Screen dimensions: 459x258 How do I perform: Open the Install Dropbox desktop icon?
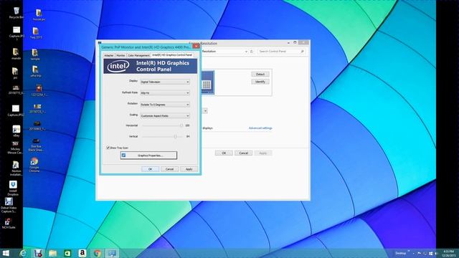pyautogui.click(x=13, y=188)
